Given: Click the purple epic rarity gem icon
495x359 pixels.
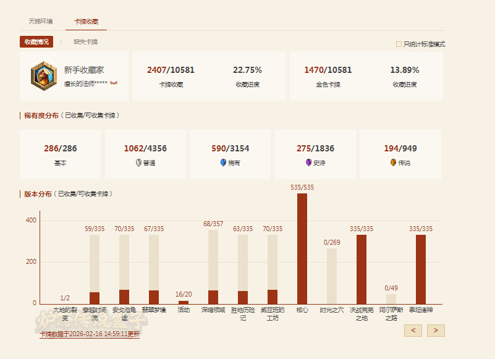Looking at the screenshot, I should [308, 163].
